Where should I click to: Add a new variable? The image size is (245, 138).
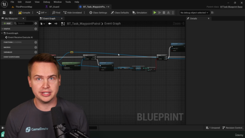pyautogui.click(x=36, y=52)
